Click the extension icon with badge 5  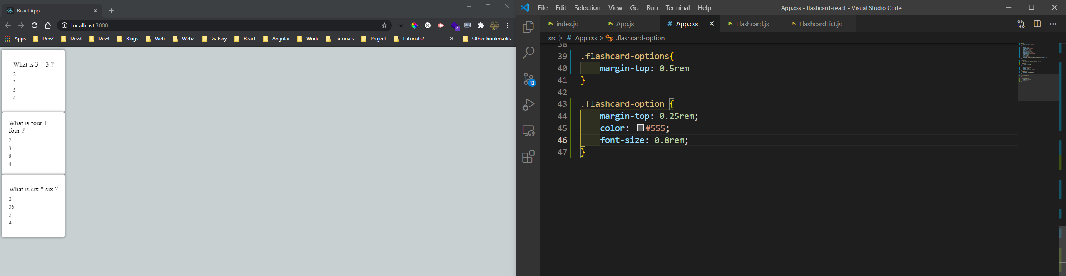point(455,26)
